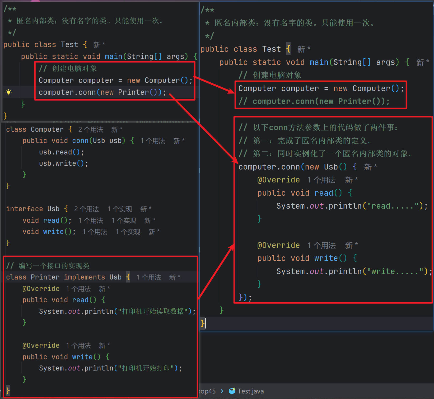The width and height of the screenshot is (434, 399).
Task: Open the 1 implementation hint on interface Usb
Action: coord(119,209)
